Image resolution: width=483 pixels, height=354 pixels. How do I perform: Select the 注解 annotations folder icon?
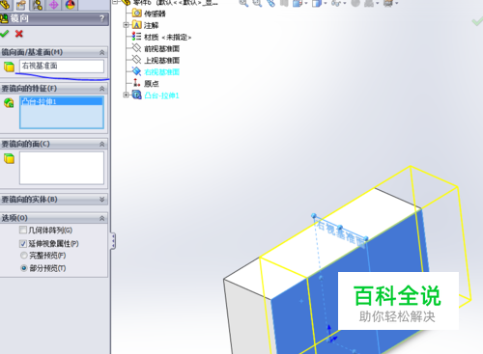click(x=137, y=25)
